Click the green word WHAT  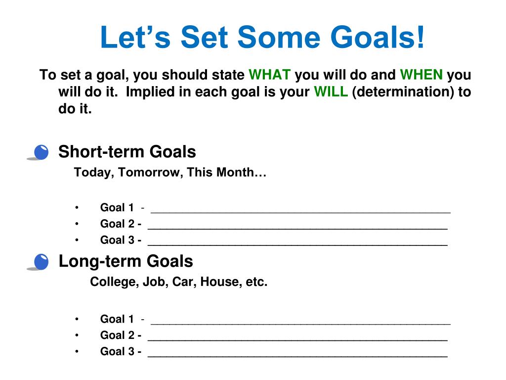click(269, 75)
